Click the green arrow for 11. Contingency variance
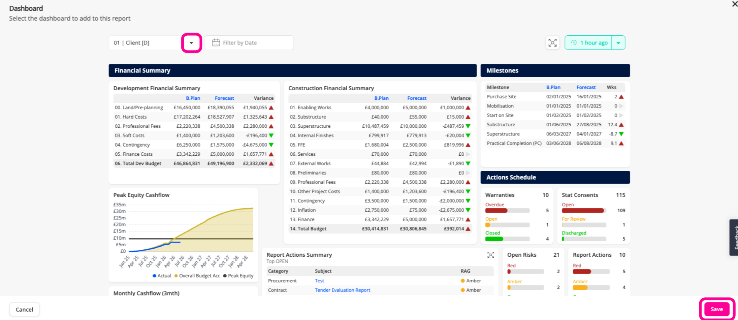Viewport: 738px width, 320px height. (x=468, y=201)
